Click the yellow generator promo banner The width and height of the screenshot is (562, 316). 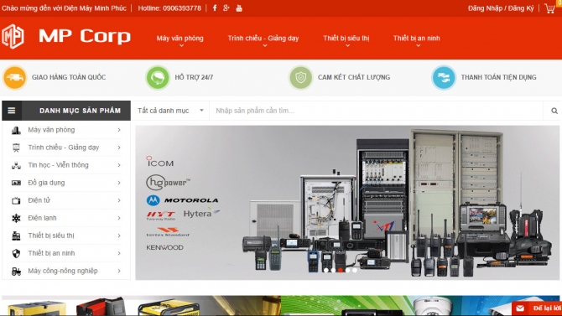pos(141,306)
